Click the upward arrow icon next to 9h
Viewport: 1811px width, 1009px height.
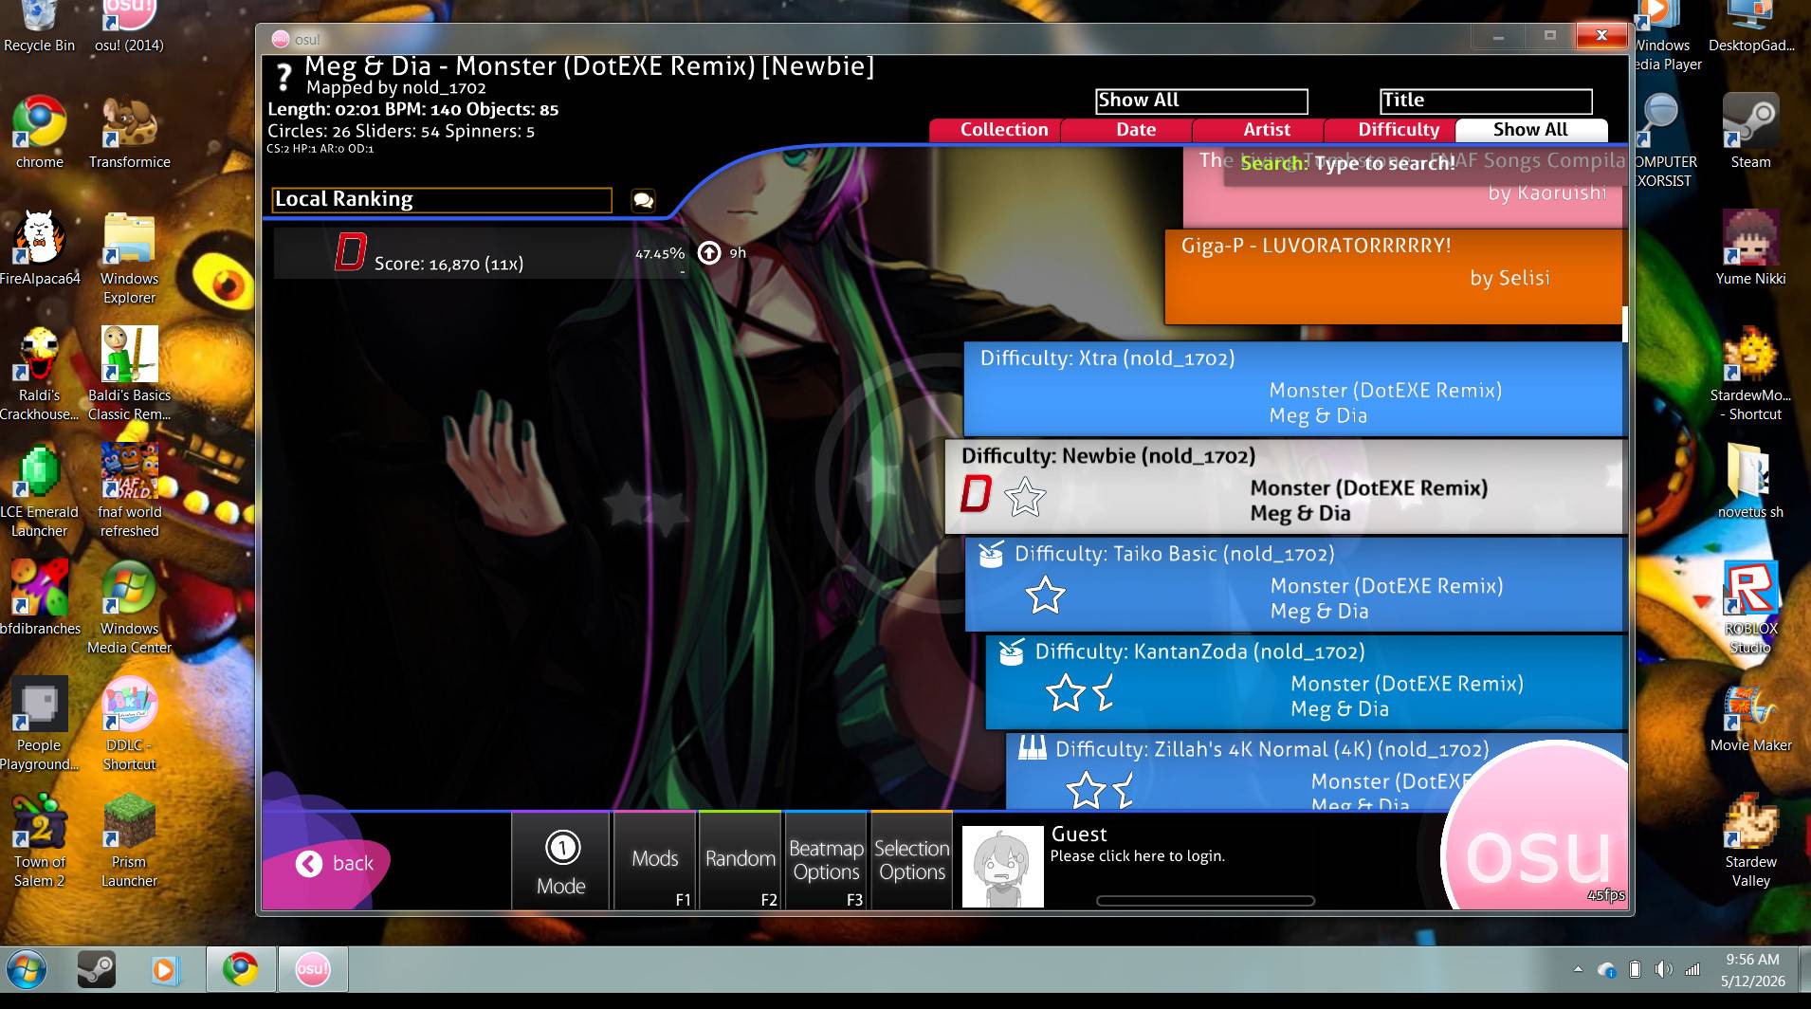tap(709, 253)
